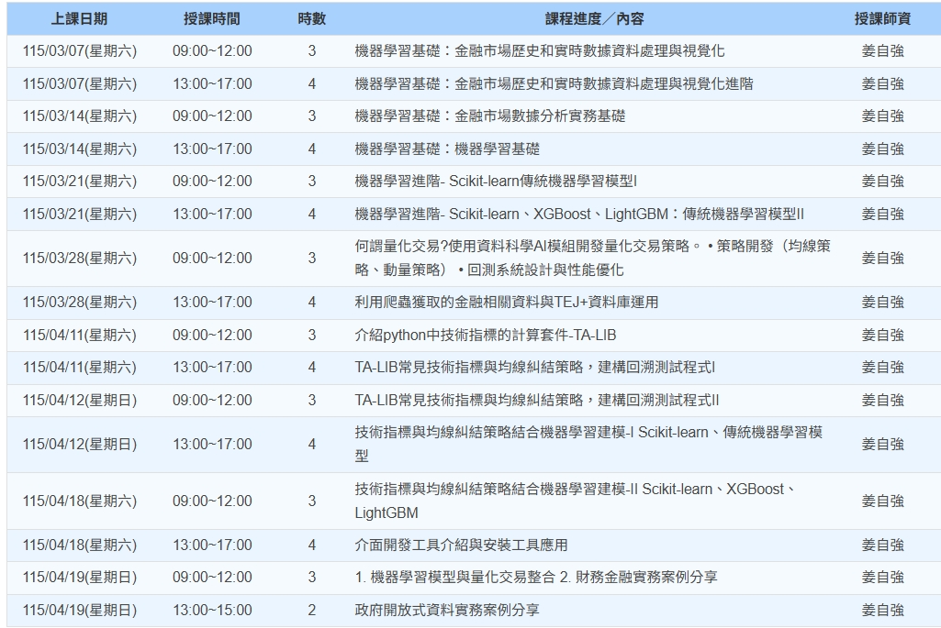Select the 介面開發工具介紹與安裝工具應用 course cell
This screenshot has height=628, width=941.
click(461, 545)
